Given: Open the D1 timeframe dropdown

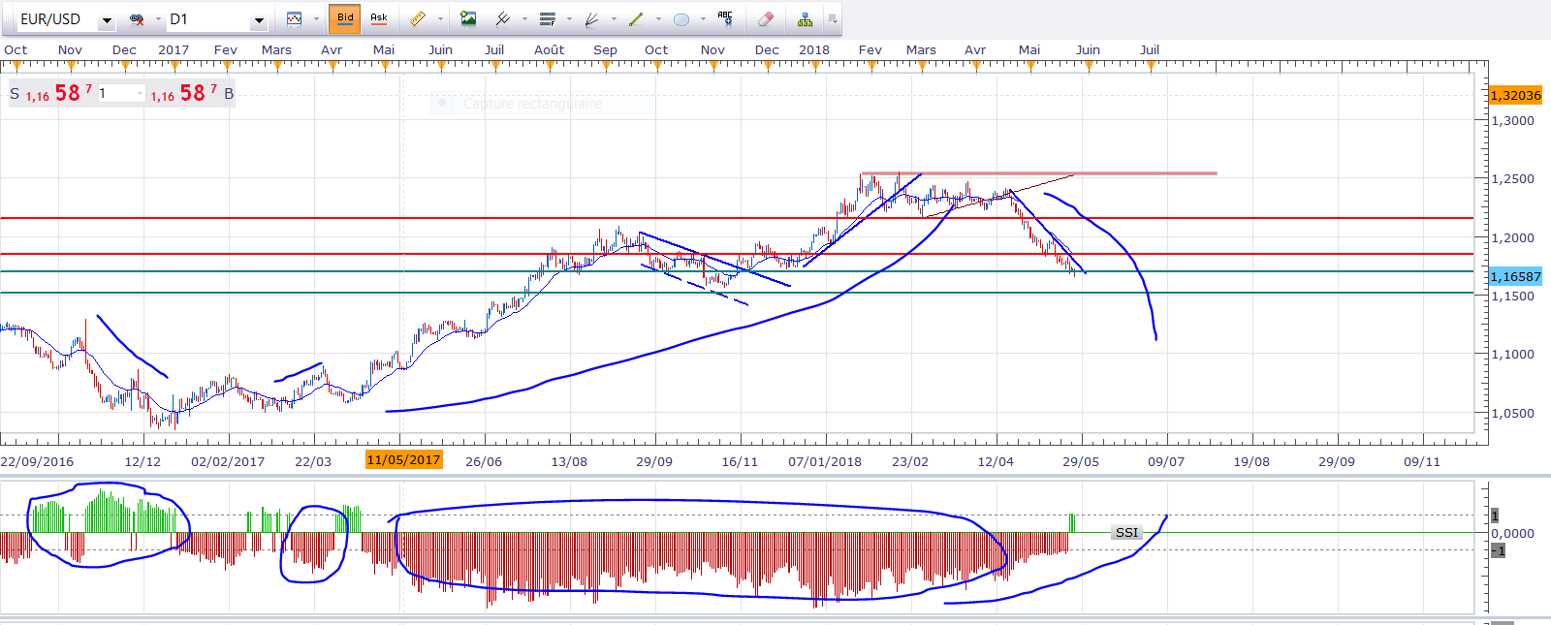Looking at the screenshot, I should point(259,20).
